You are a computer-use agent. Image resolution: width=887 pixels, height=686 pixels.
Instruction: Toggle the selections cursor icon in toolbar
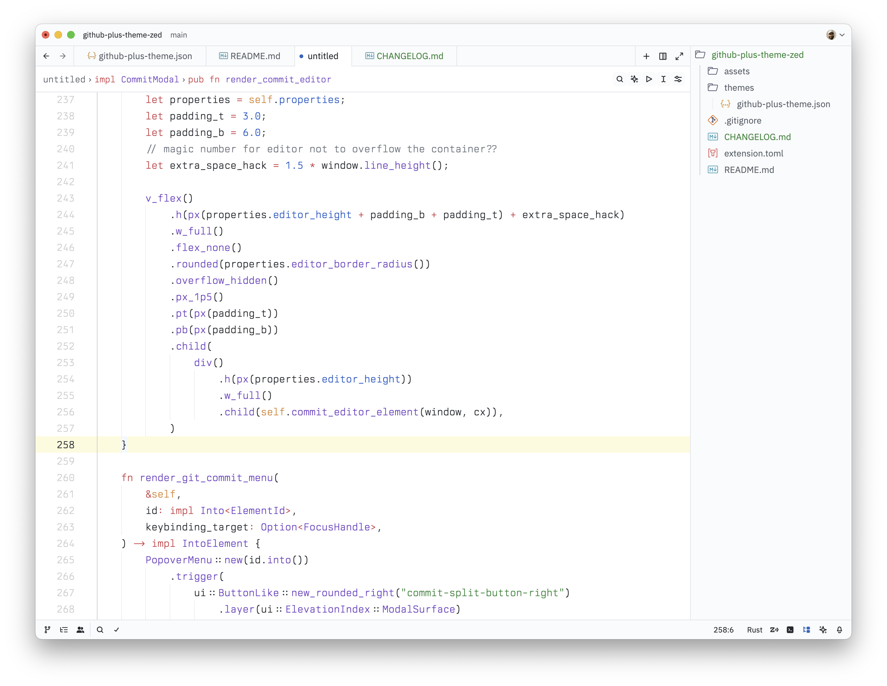click(x=663, y=79)
